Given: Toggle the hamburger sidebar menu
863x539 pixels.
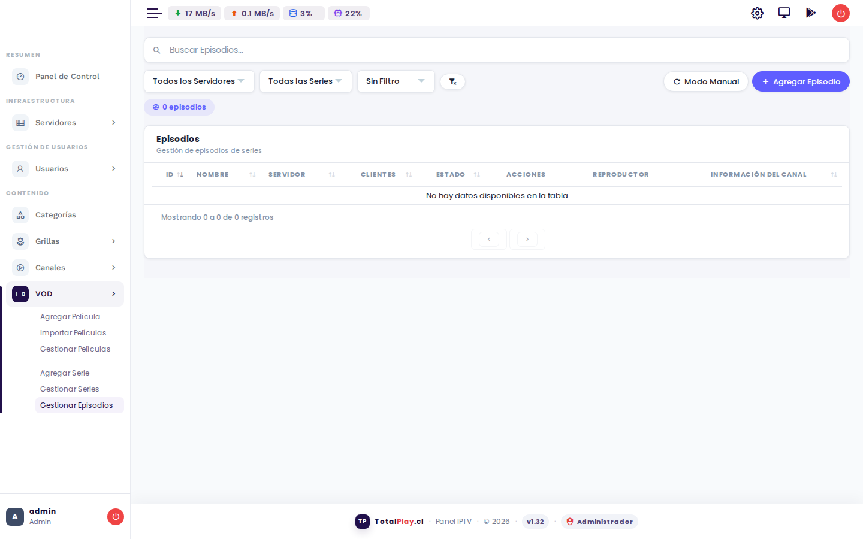Looking at the screenshot, I should [154, 13].
